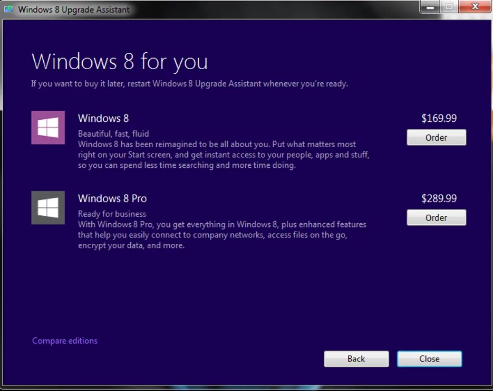
Task: Click the maximize button in the title bar
Action: (449, 7)
